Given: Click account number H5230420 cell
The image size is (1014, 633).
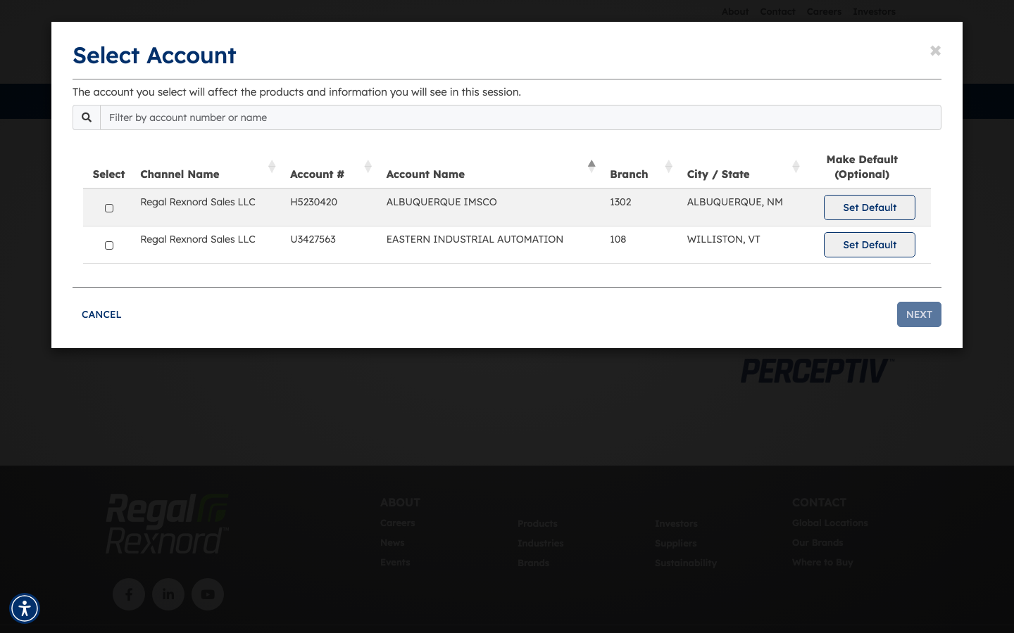Looking at the screenshot, I should pos(313,202).
